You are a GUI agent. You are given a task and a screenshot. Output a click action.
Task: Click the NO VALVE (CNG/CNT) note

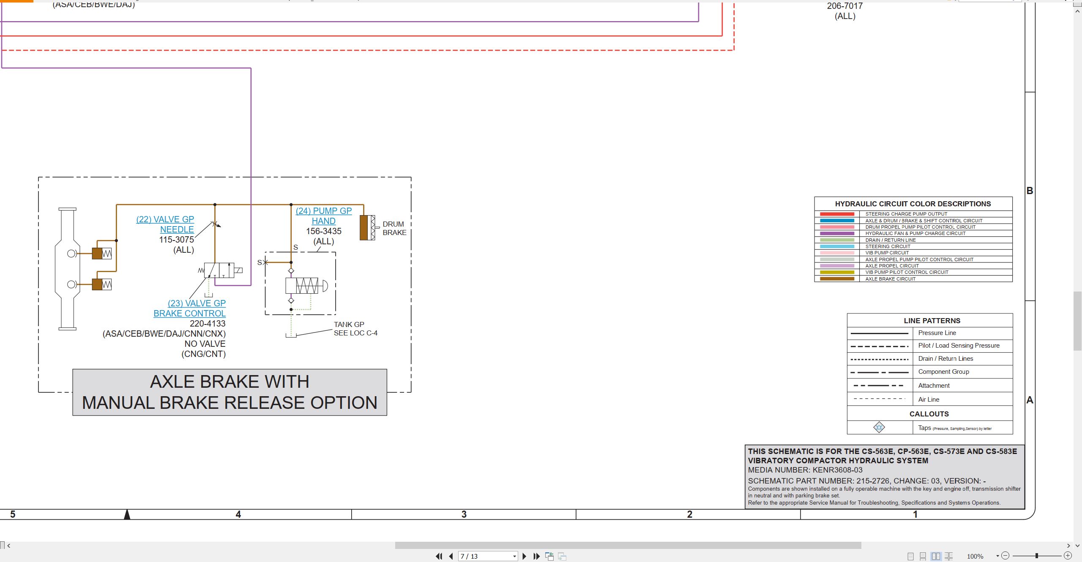coord(204,349)
